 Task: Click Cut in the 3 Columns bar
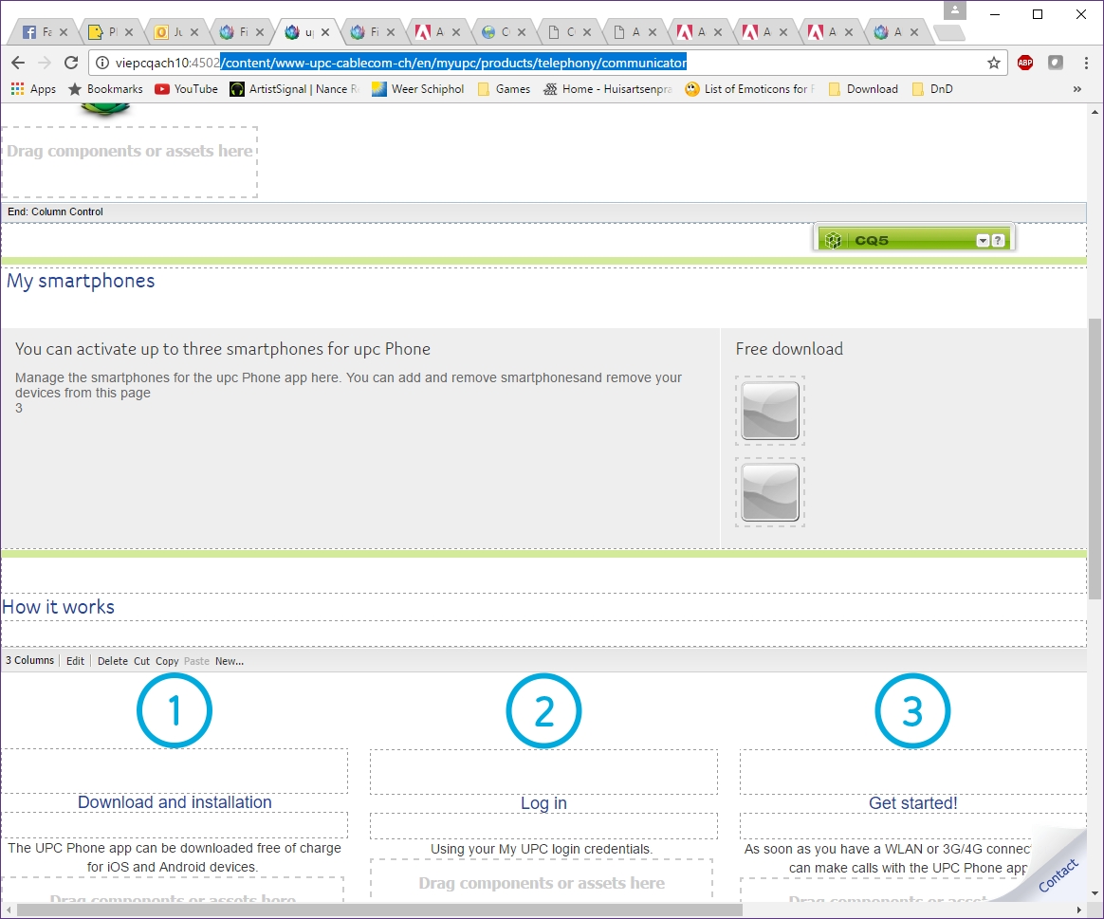pos(141,661)
